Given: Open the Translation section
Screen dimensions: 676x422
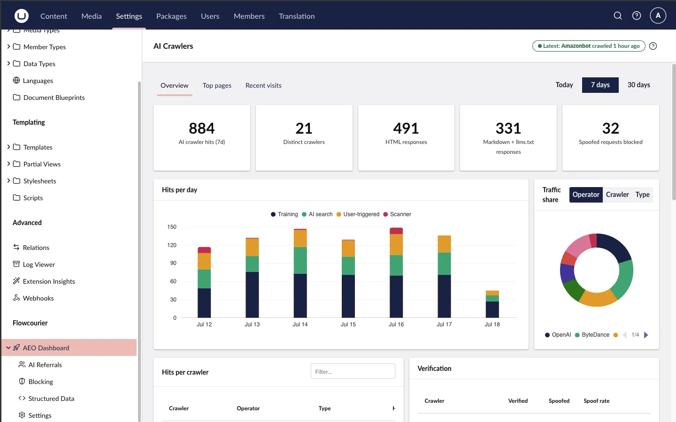Looking at the screenshot, I should (297, 16).
